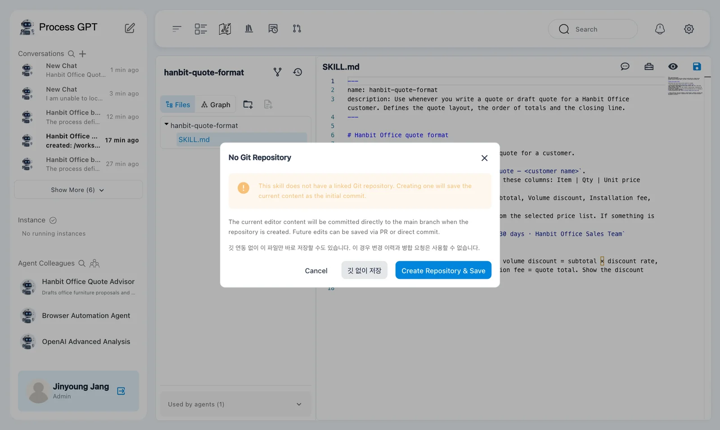Open the library books toolbar icon

(249, 29)
